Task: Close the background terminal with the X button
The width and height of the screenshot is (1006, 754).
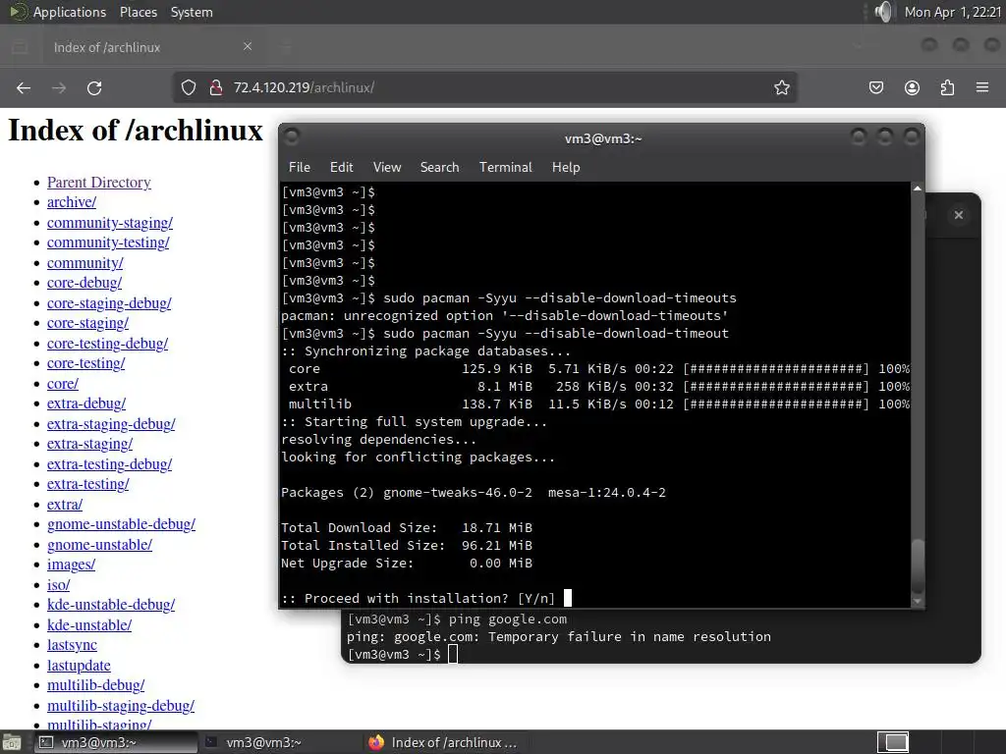Action: pyautogui.click(x=959, y=215)
